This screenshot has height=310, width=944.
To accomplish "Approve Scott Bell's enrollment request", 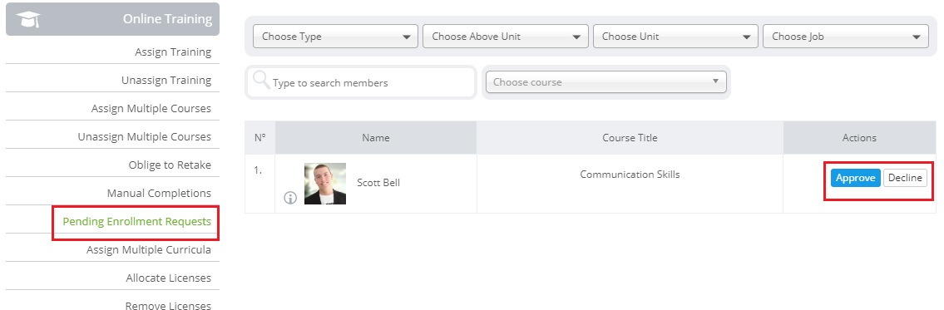I will (x=856, y=178).
